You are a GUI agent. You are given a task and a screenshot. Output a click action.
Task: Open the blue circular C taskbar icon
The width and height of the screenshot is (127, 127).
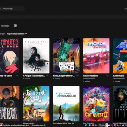[90, 125]
